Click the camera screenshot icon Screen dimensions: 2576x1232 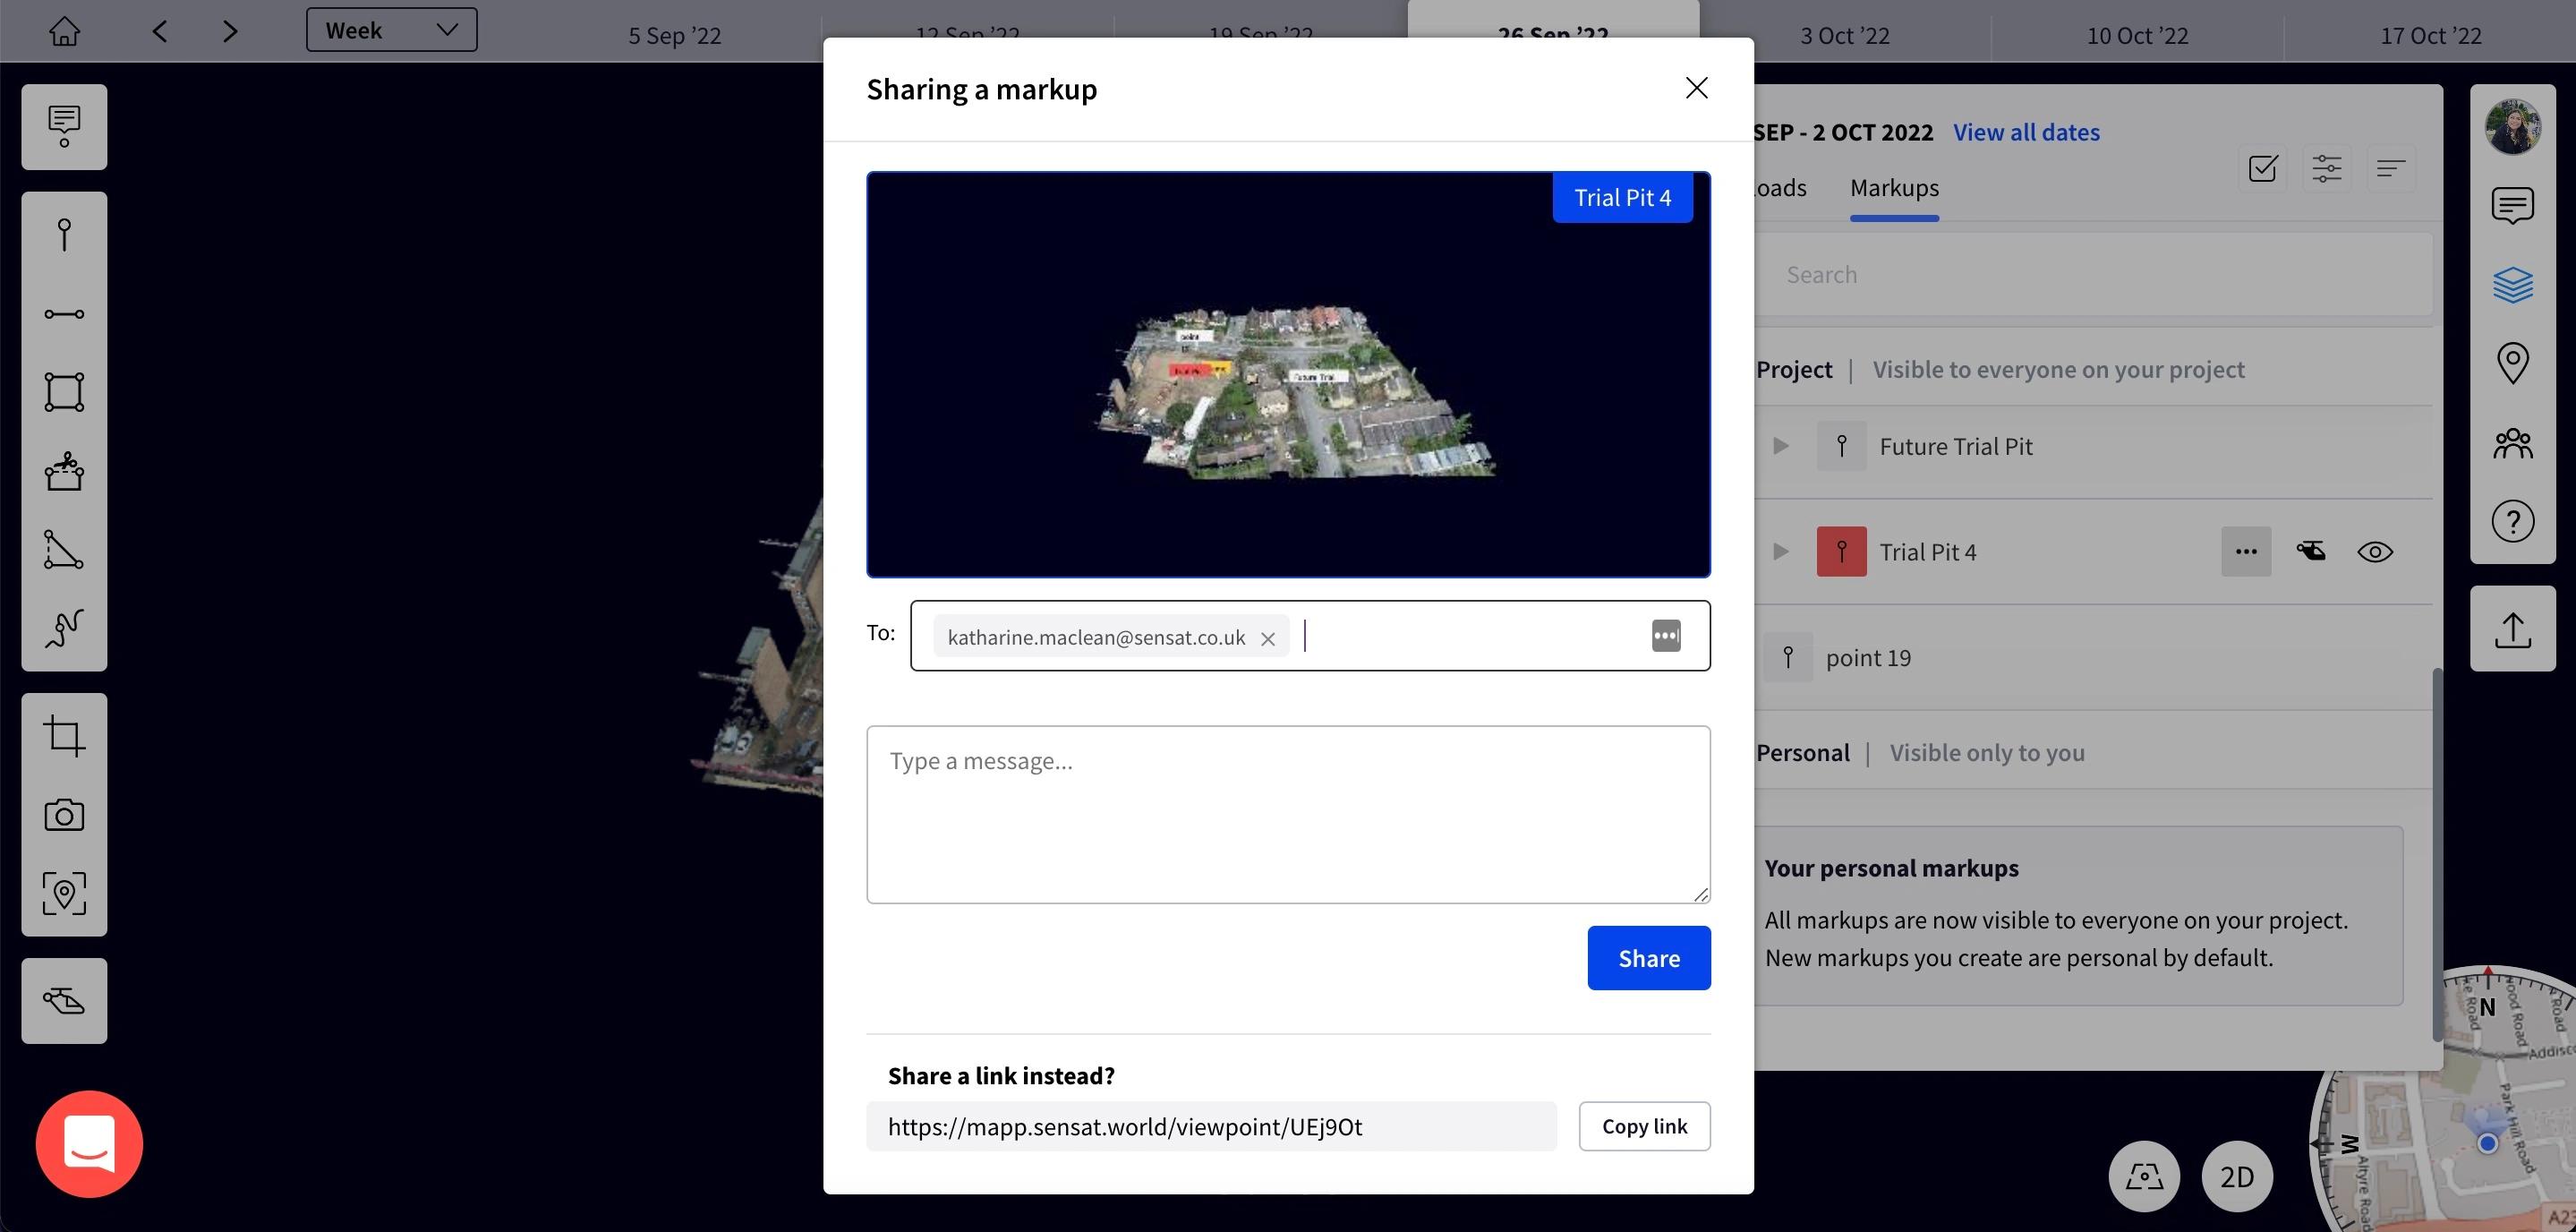pos(64,815)
